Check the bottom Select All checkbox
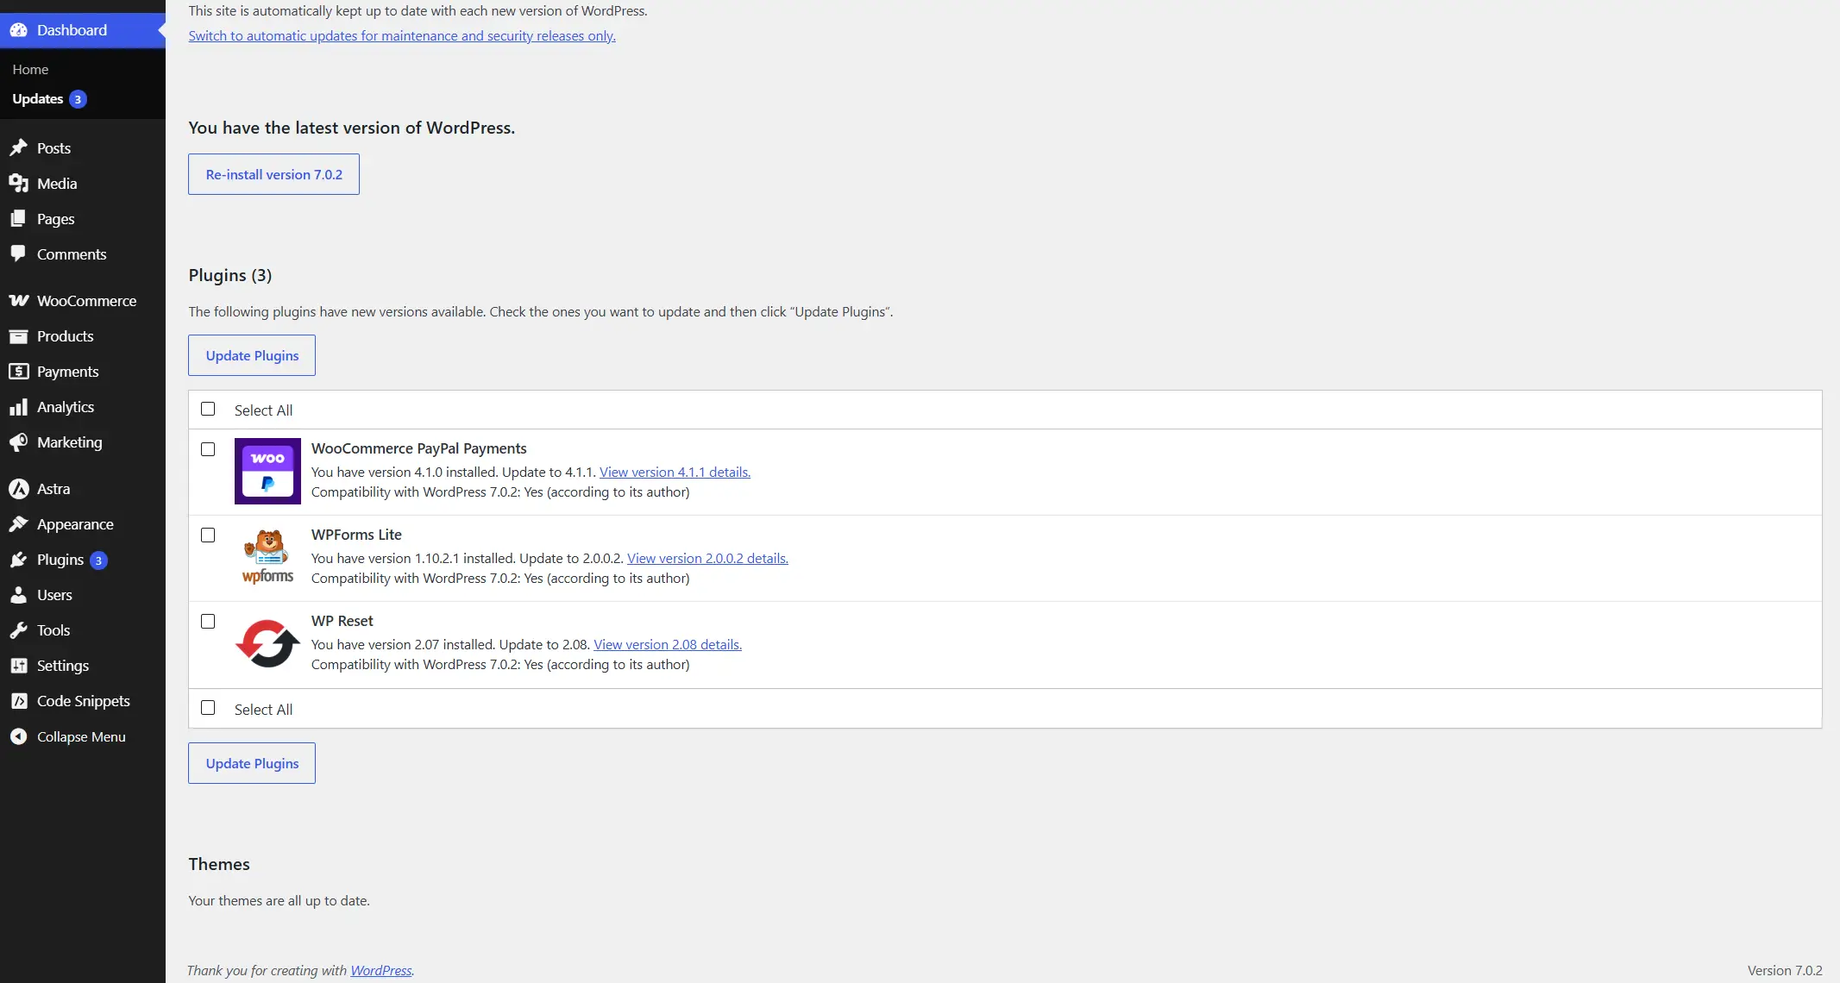This screenshot has width=1840, height=983. (x=208, y=708)
